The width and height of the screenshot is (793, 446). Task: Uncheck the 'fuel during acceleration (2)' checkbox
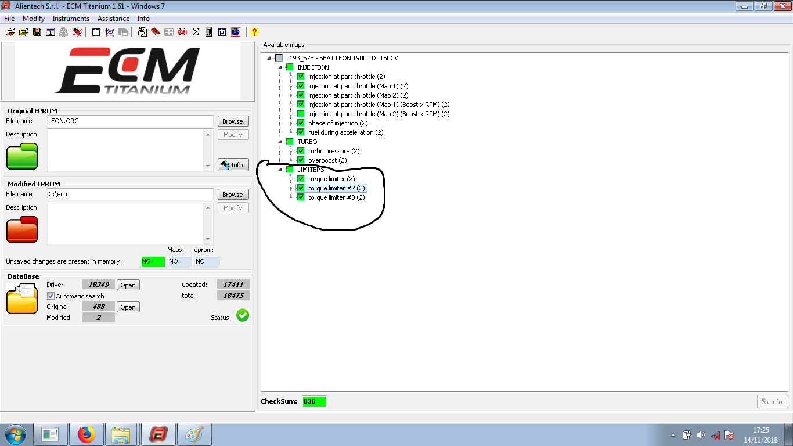[301, 132]
